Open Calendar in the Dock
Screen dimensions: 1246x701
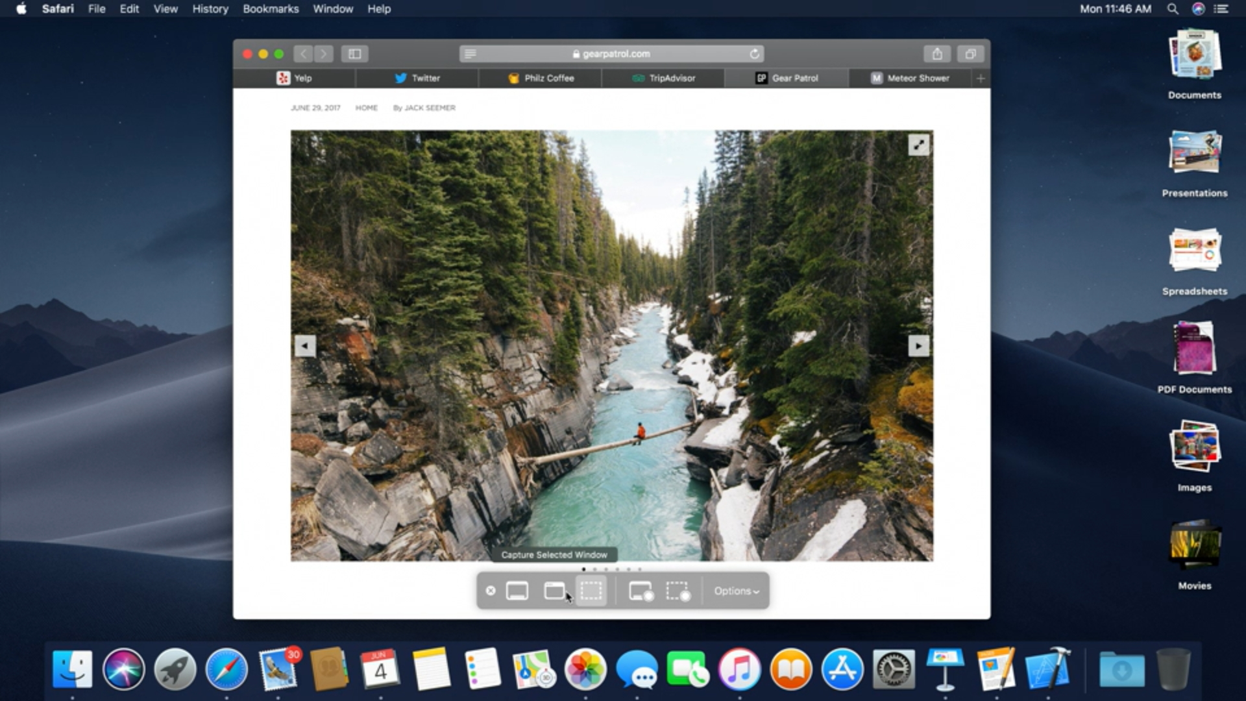pyautogui.click(x=380, y=669)
